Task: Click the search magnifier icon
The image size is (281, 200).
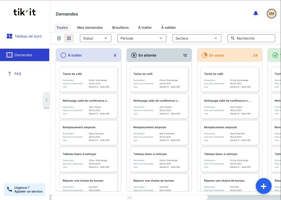Action: click(233, 38)
